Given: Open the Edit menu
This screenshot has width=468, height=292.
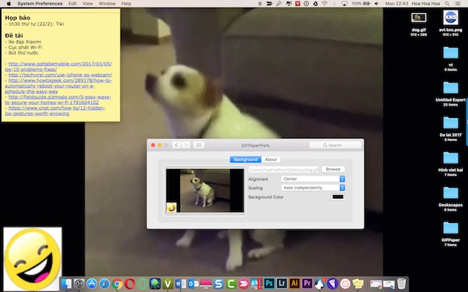Looking at the screenshot, I should pos(73,4).
